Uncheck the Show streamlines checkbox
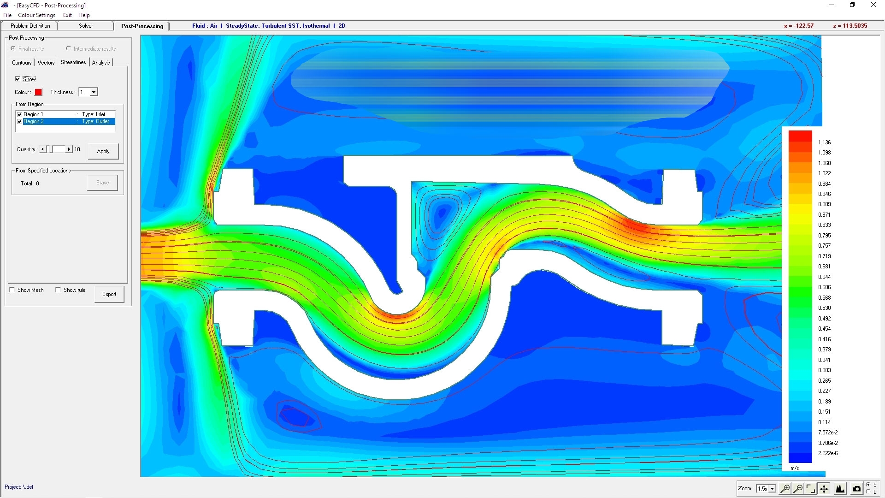Image resolution: width=885 pixels, height=498 pixels. pos(18,79)
